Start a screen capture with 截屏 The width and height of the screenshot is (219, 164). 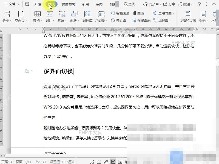(62, 17)
